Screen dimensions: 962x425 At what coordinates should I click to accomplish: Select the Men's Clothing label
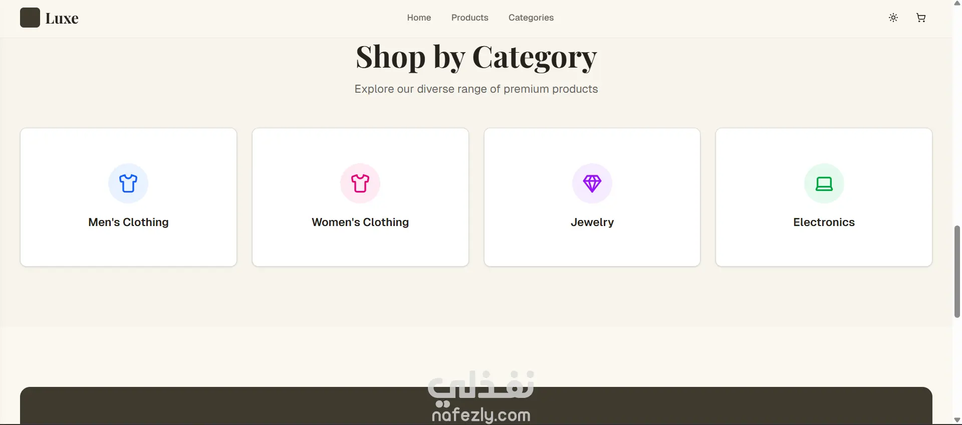pos(128,222)
